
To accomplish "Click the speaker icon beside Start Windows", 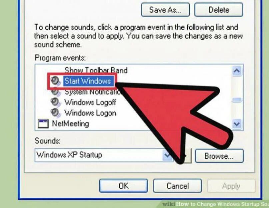I will pyautogui.click(x=55, y=81).
